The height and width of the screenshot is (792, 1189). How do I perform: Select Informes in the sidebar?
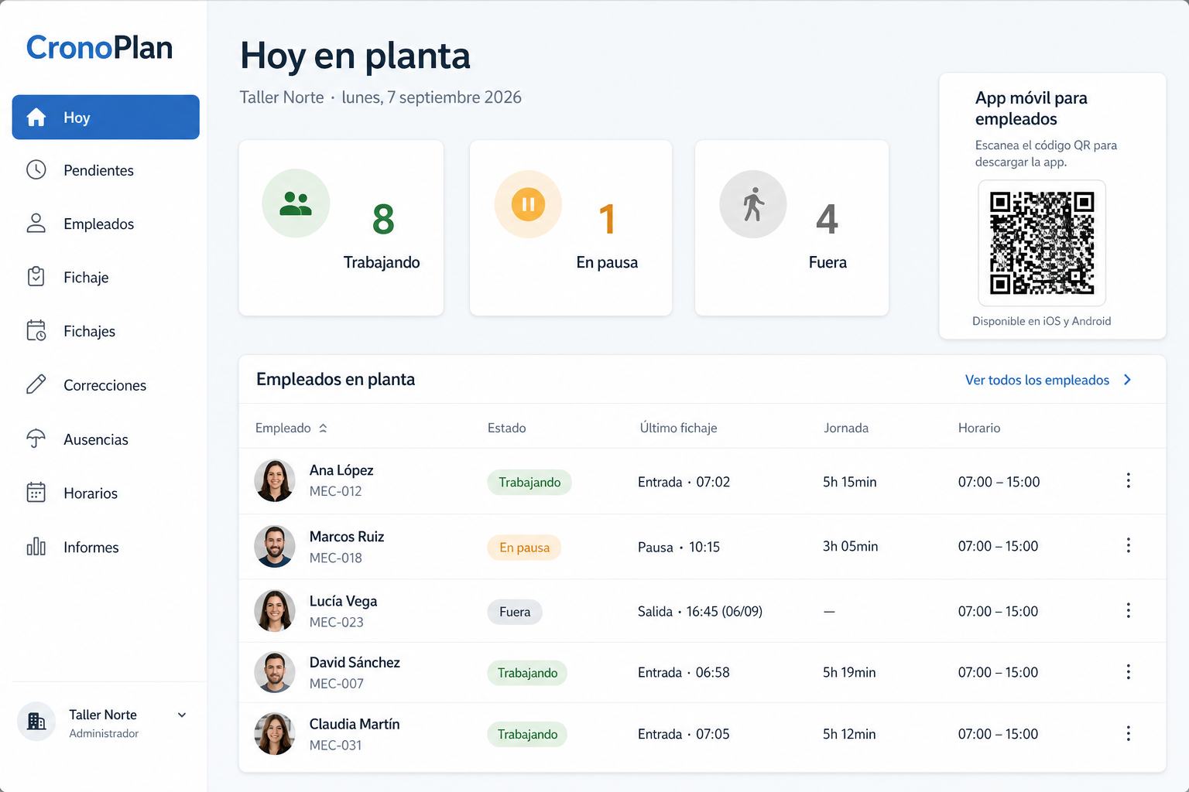pyautogui.click(x=106, y=547)
